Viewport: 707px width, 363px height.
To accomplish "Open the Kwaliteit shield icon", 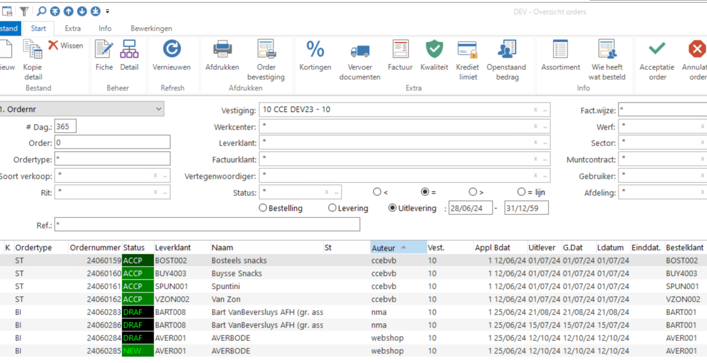I will click(435, 49).
